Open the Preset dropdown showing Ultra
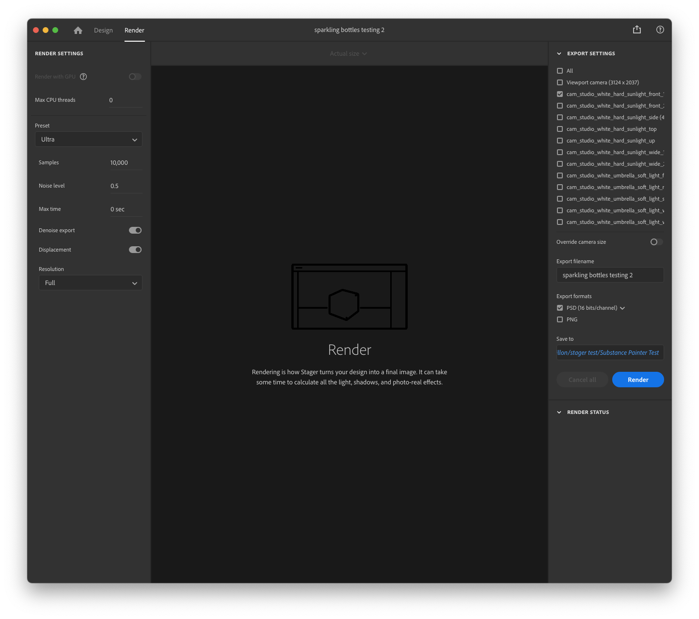699x619 pixels. pyautogui.click(x=88, y=139)
